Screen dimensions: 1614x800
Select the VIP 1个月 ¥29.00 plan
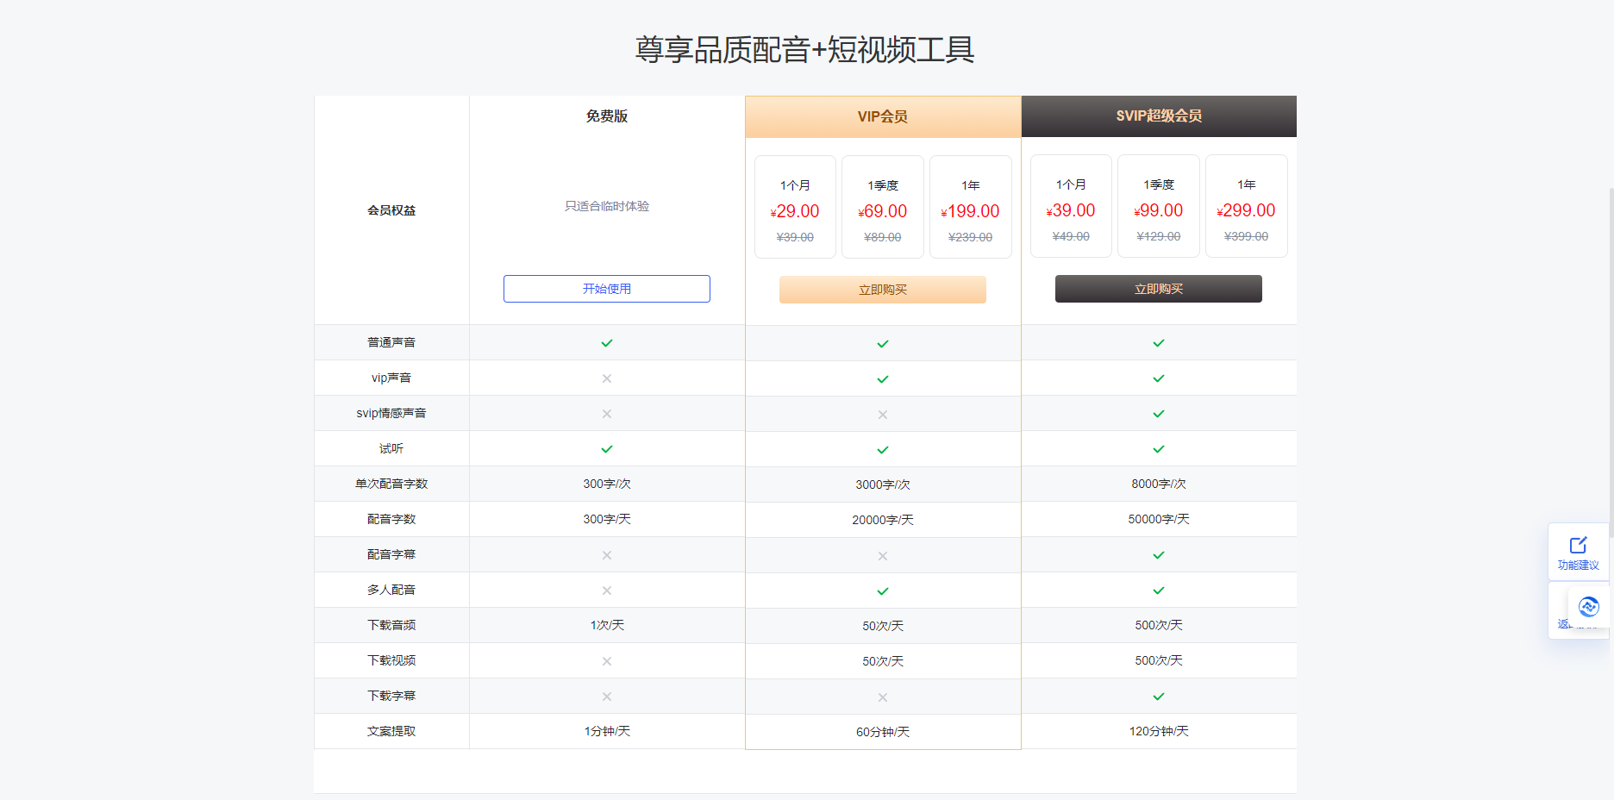point(794,206)
